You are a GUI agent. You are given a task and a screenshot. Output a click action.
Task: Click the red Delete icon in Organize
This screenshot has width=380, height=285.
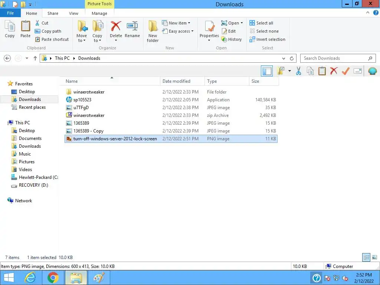(x=116, y=26)
